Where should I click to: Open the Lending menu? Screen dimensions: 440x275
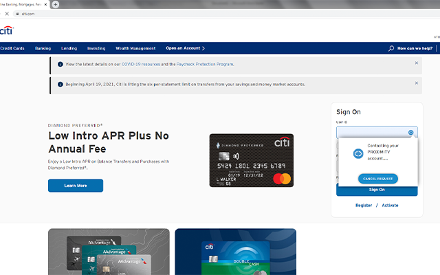pyautogui.click(x=69, y=48)
